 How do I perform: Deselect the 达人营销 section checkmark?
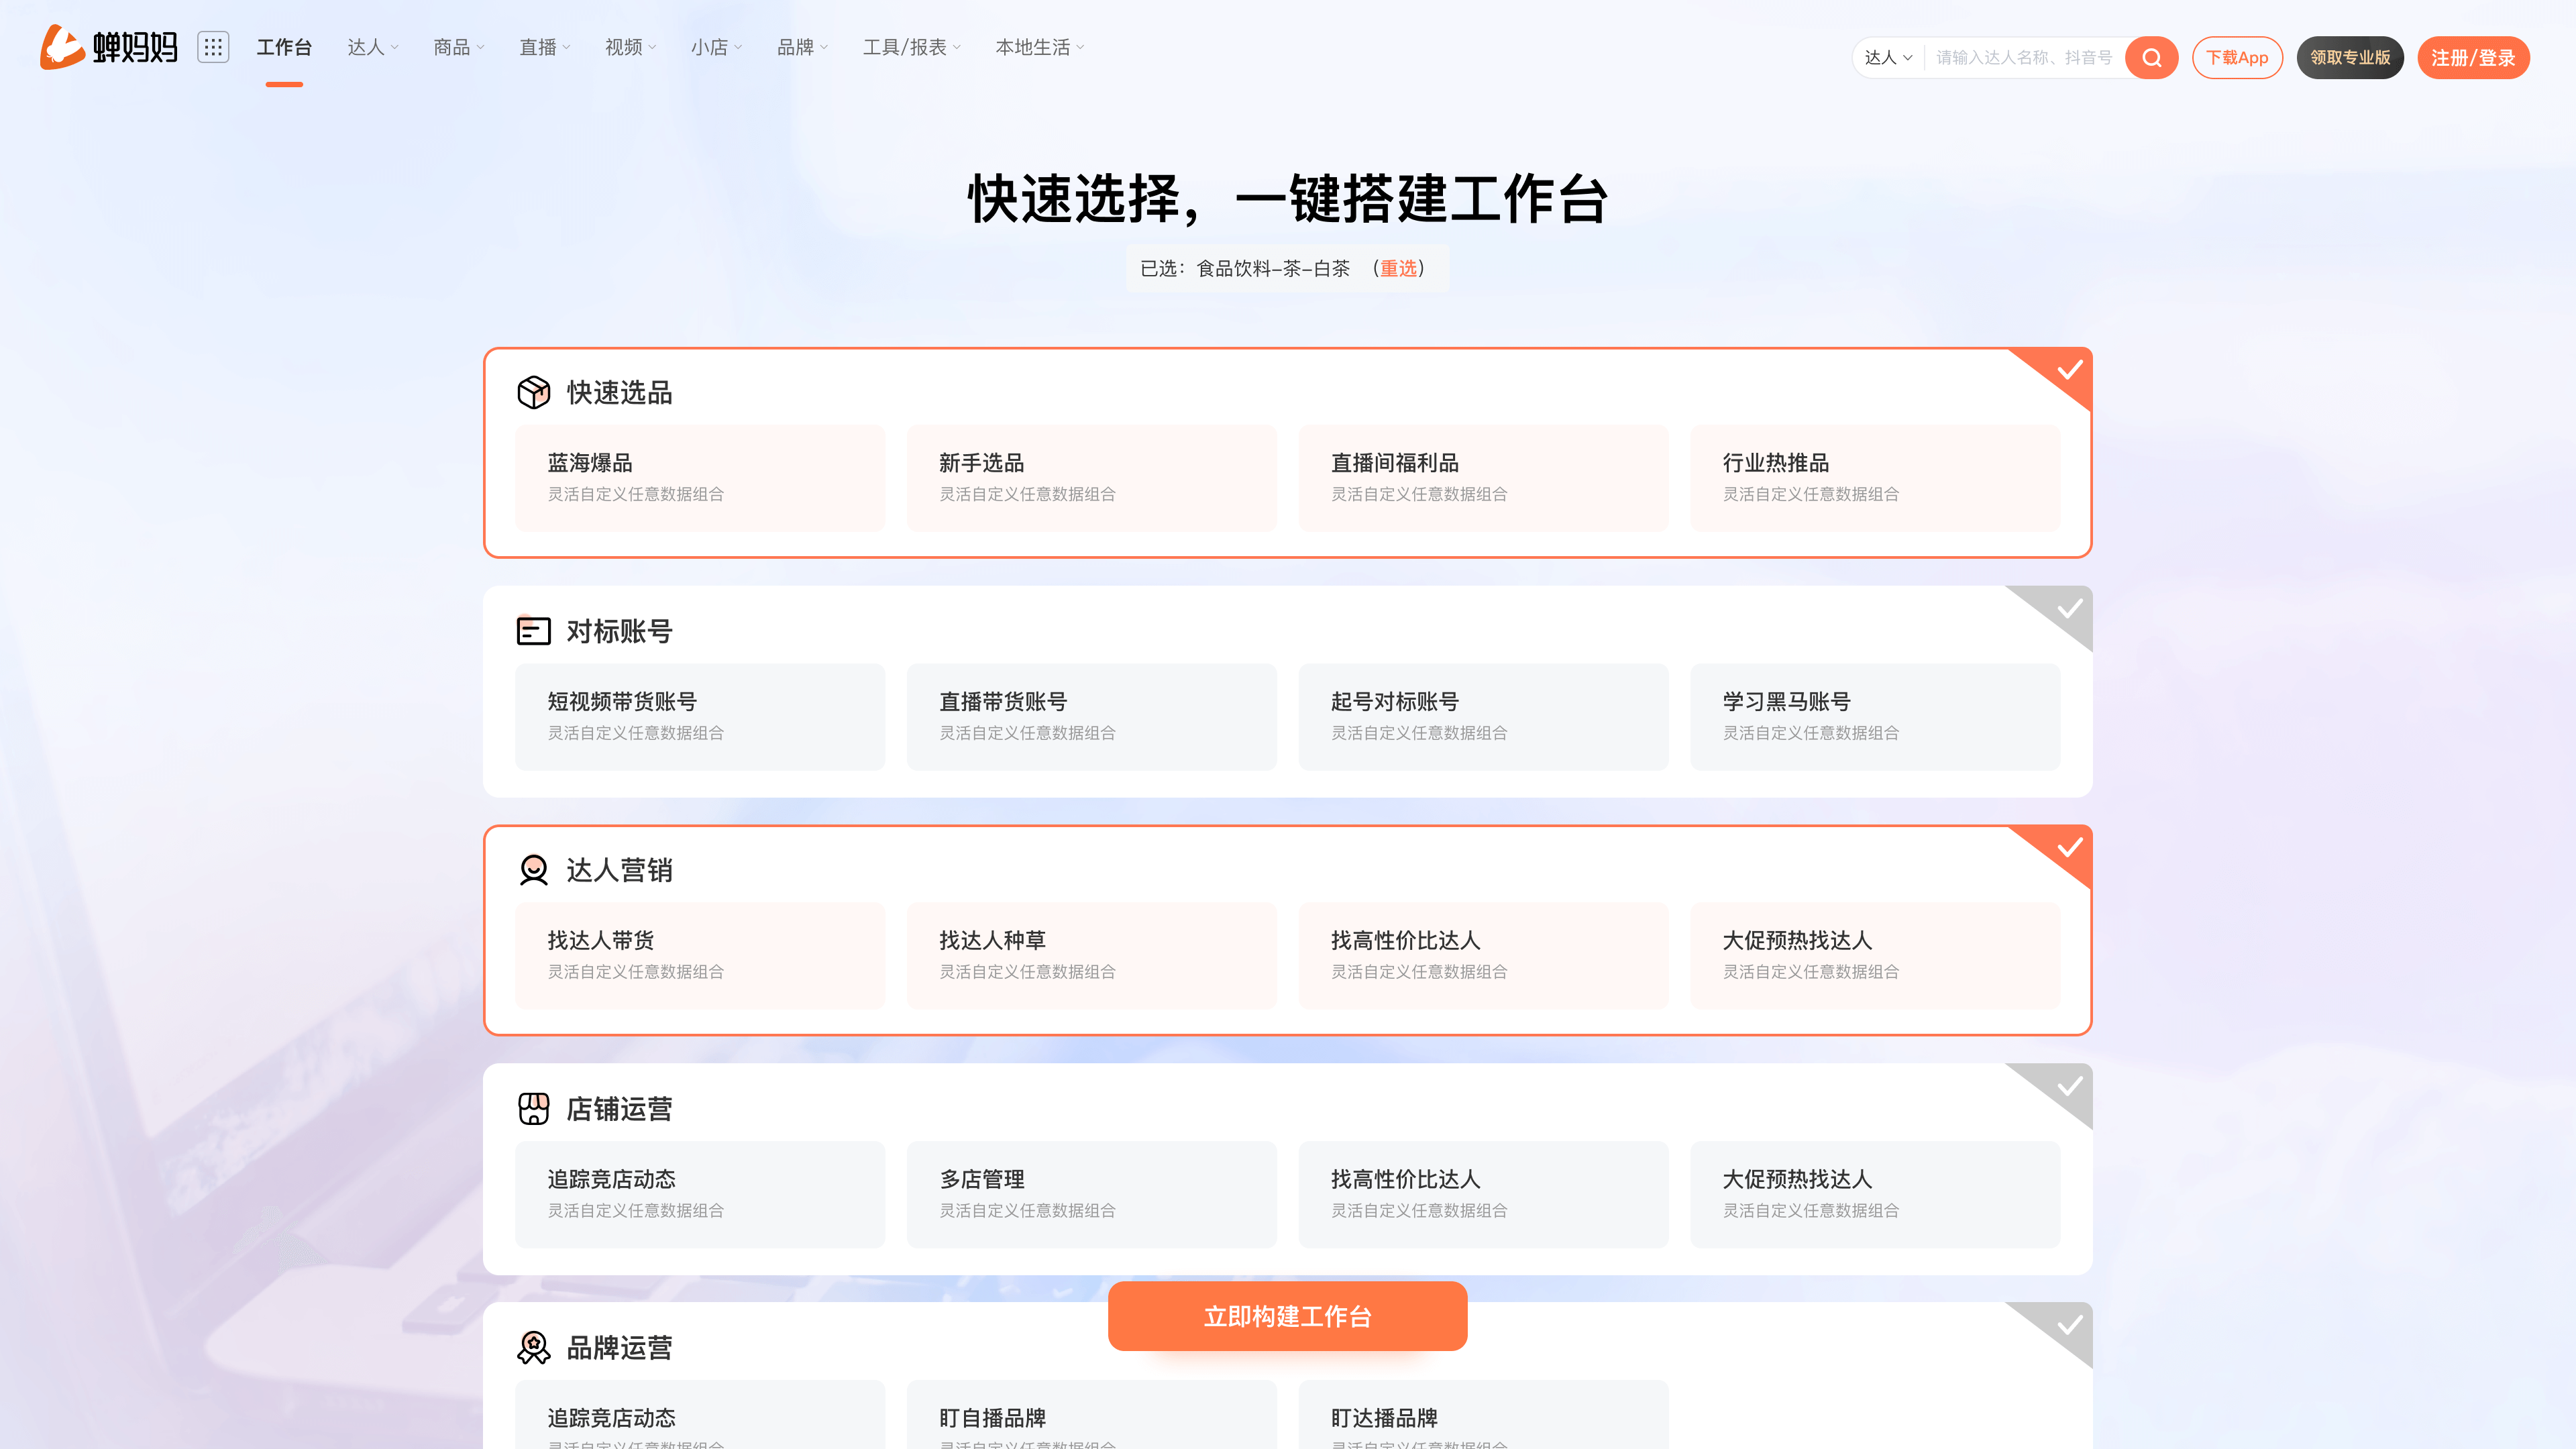[2069, 848]
